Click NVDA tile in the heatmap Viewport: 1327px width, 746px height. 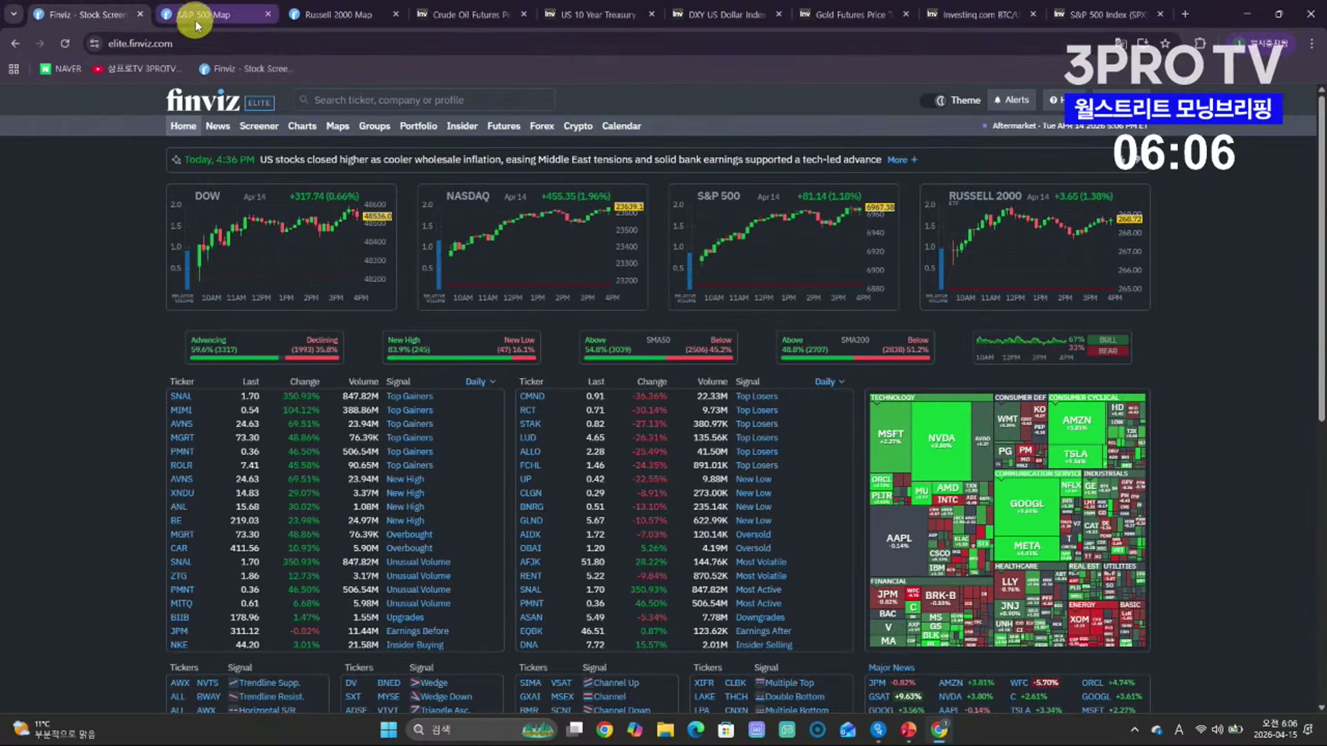(x=941, y=439)
